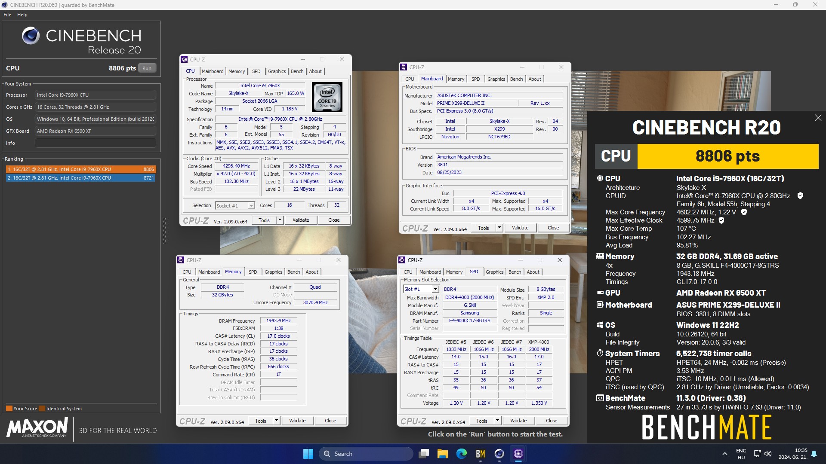826x464 pixels.
Task: Click the OS Windows icon in BenchMate panel
Action: [x=600, y=325]
